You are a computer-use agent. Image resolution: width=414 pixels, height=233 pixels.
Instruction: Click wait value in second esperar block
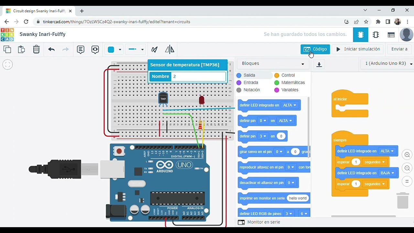pos(356,184)
